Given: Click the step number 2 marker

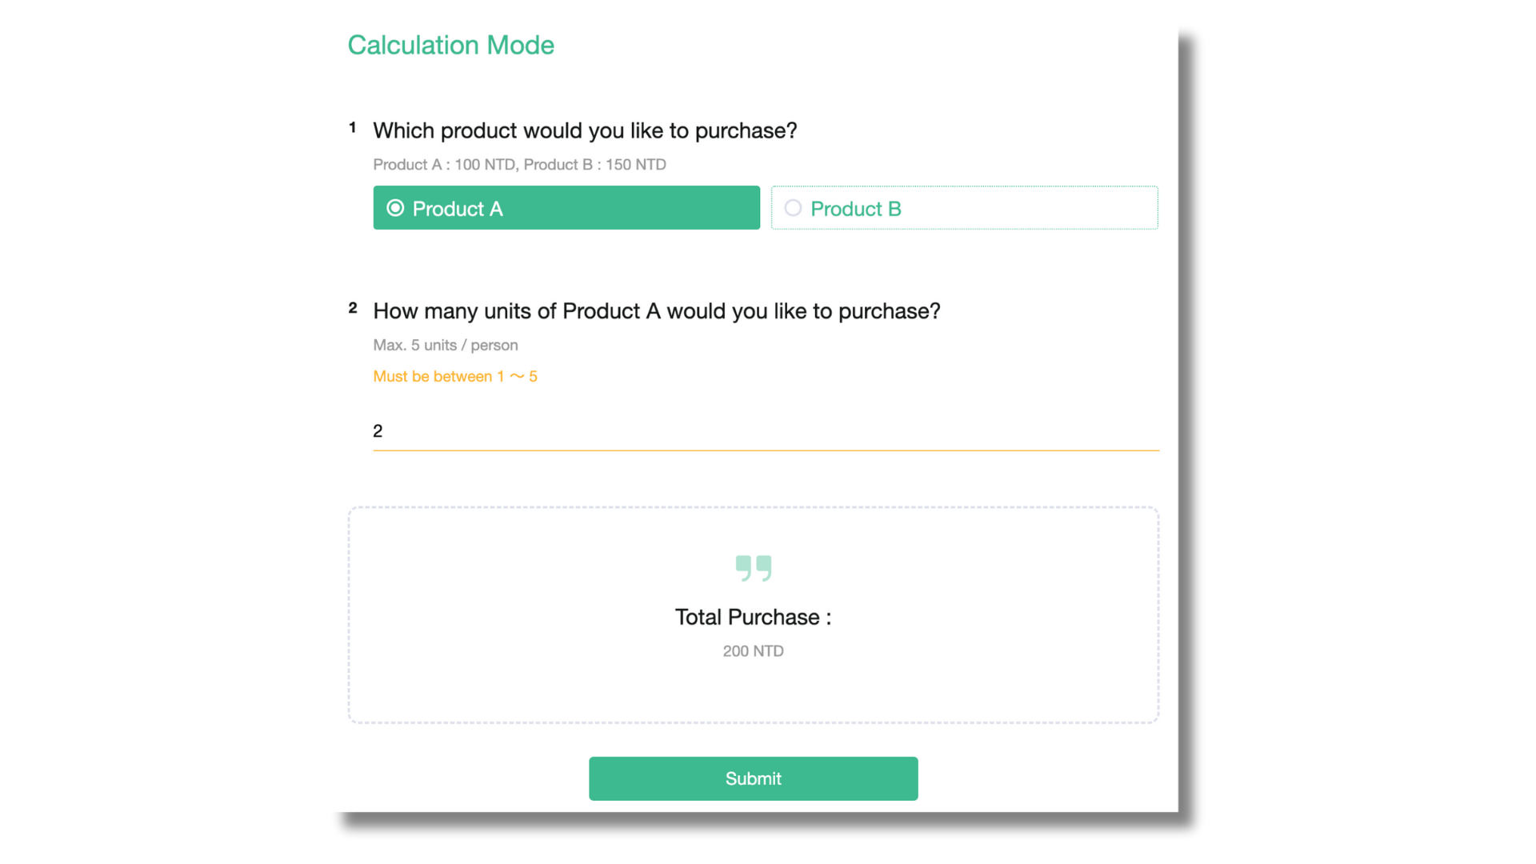Looking at the screenshot, I should (353, 307).
